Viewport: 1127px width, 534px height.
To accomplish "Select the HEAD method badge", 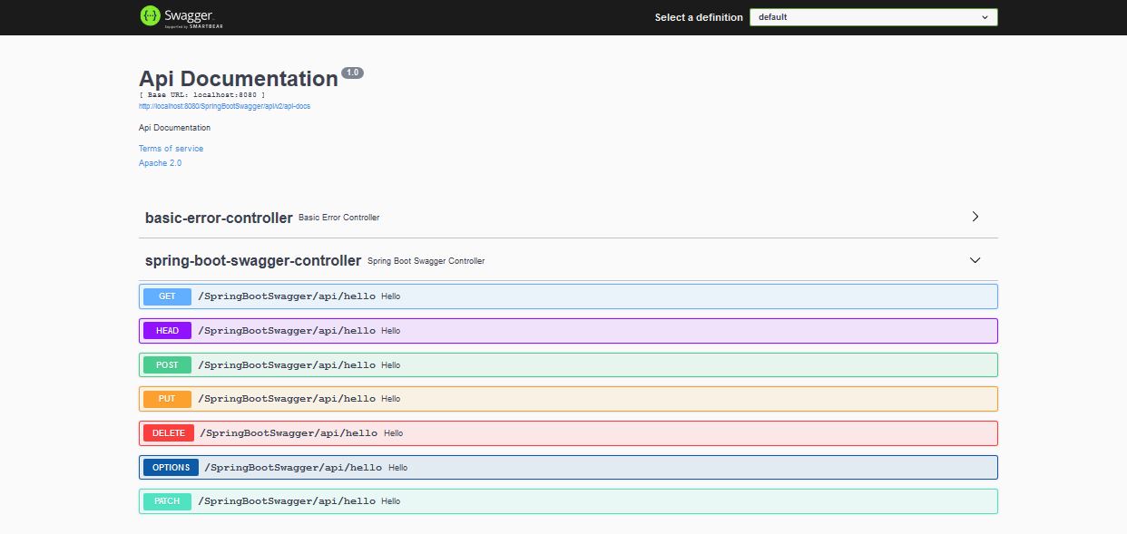I will coord(166,330).
